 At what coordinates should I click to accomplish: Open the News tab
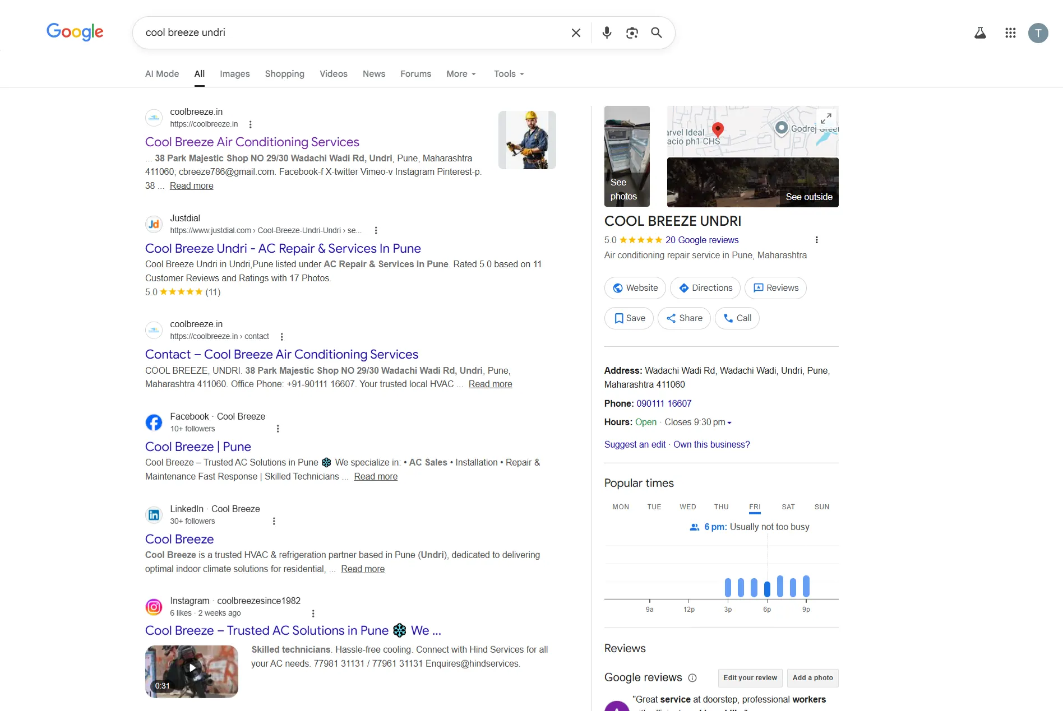point(374,73)
